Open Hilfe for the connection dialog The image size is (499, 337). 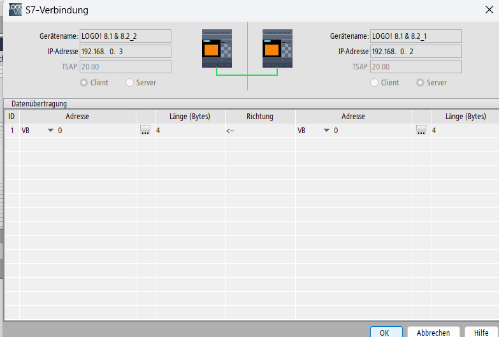[x=481, y=332]
